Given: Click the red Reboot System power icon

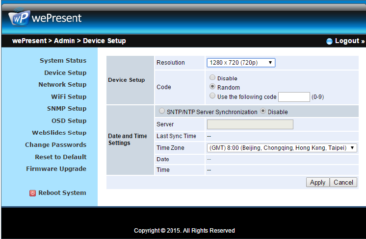Looking at the screenshot, I should coord(33,193).
